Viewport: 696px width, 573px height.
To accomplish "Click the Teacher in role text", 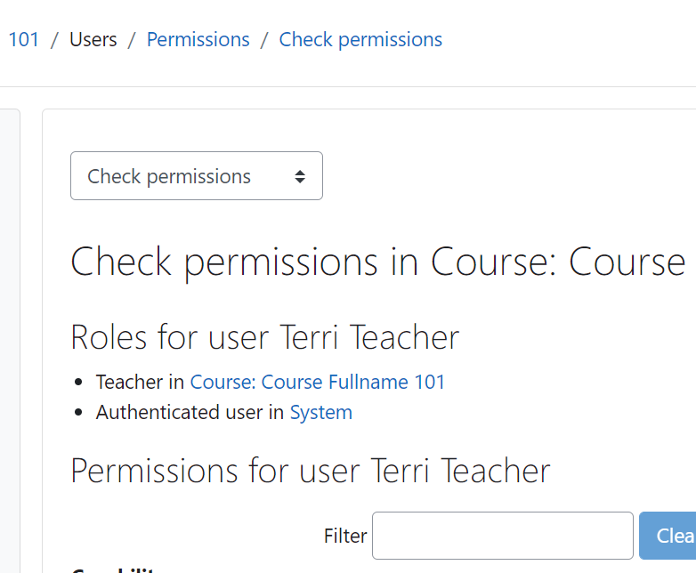I will tap(141, 382).
